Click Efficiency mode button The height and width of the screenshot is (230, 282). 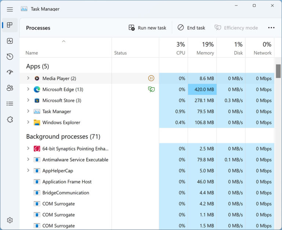(x=236, y=28)
